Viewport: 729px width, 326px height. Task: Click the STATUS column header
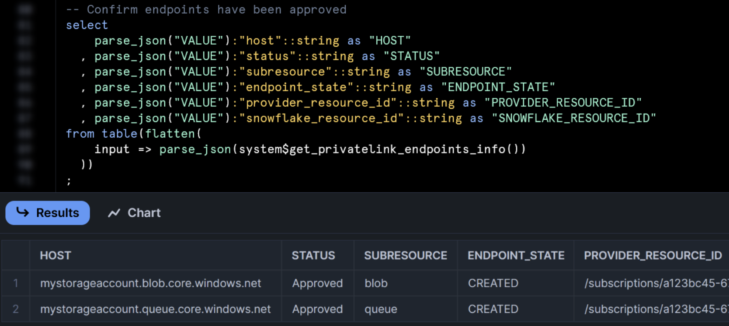(x=313, y=256)
